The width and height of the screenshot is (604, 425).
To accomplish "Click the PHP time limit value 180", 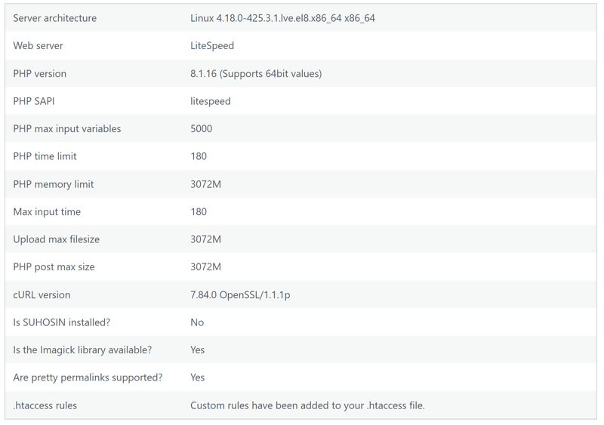I will (199, 156).
